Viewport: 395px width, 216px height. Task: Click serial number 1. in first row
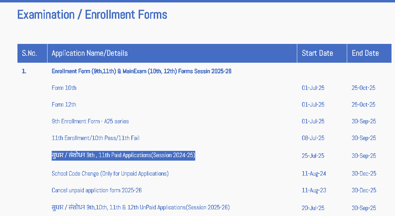click(24, 71)
